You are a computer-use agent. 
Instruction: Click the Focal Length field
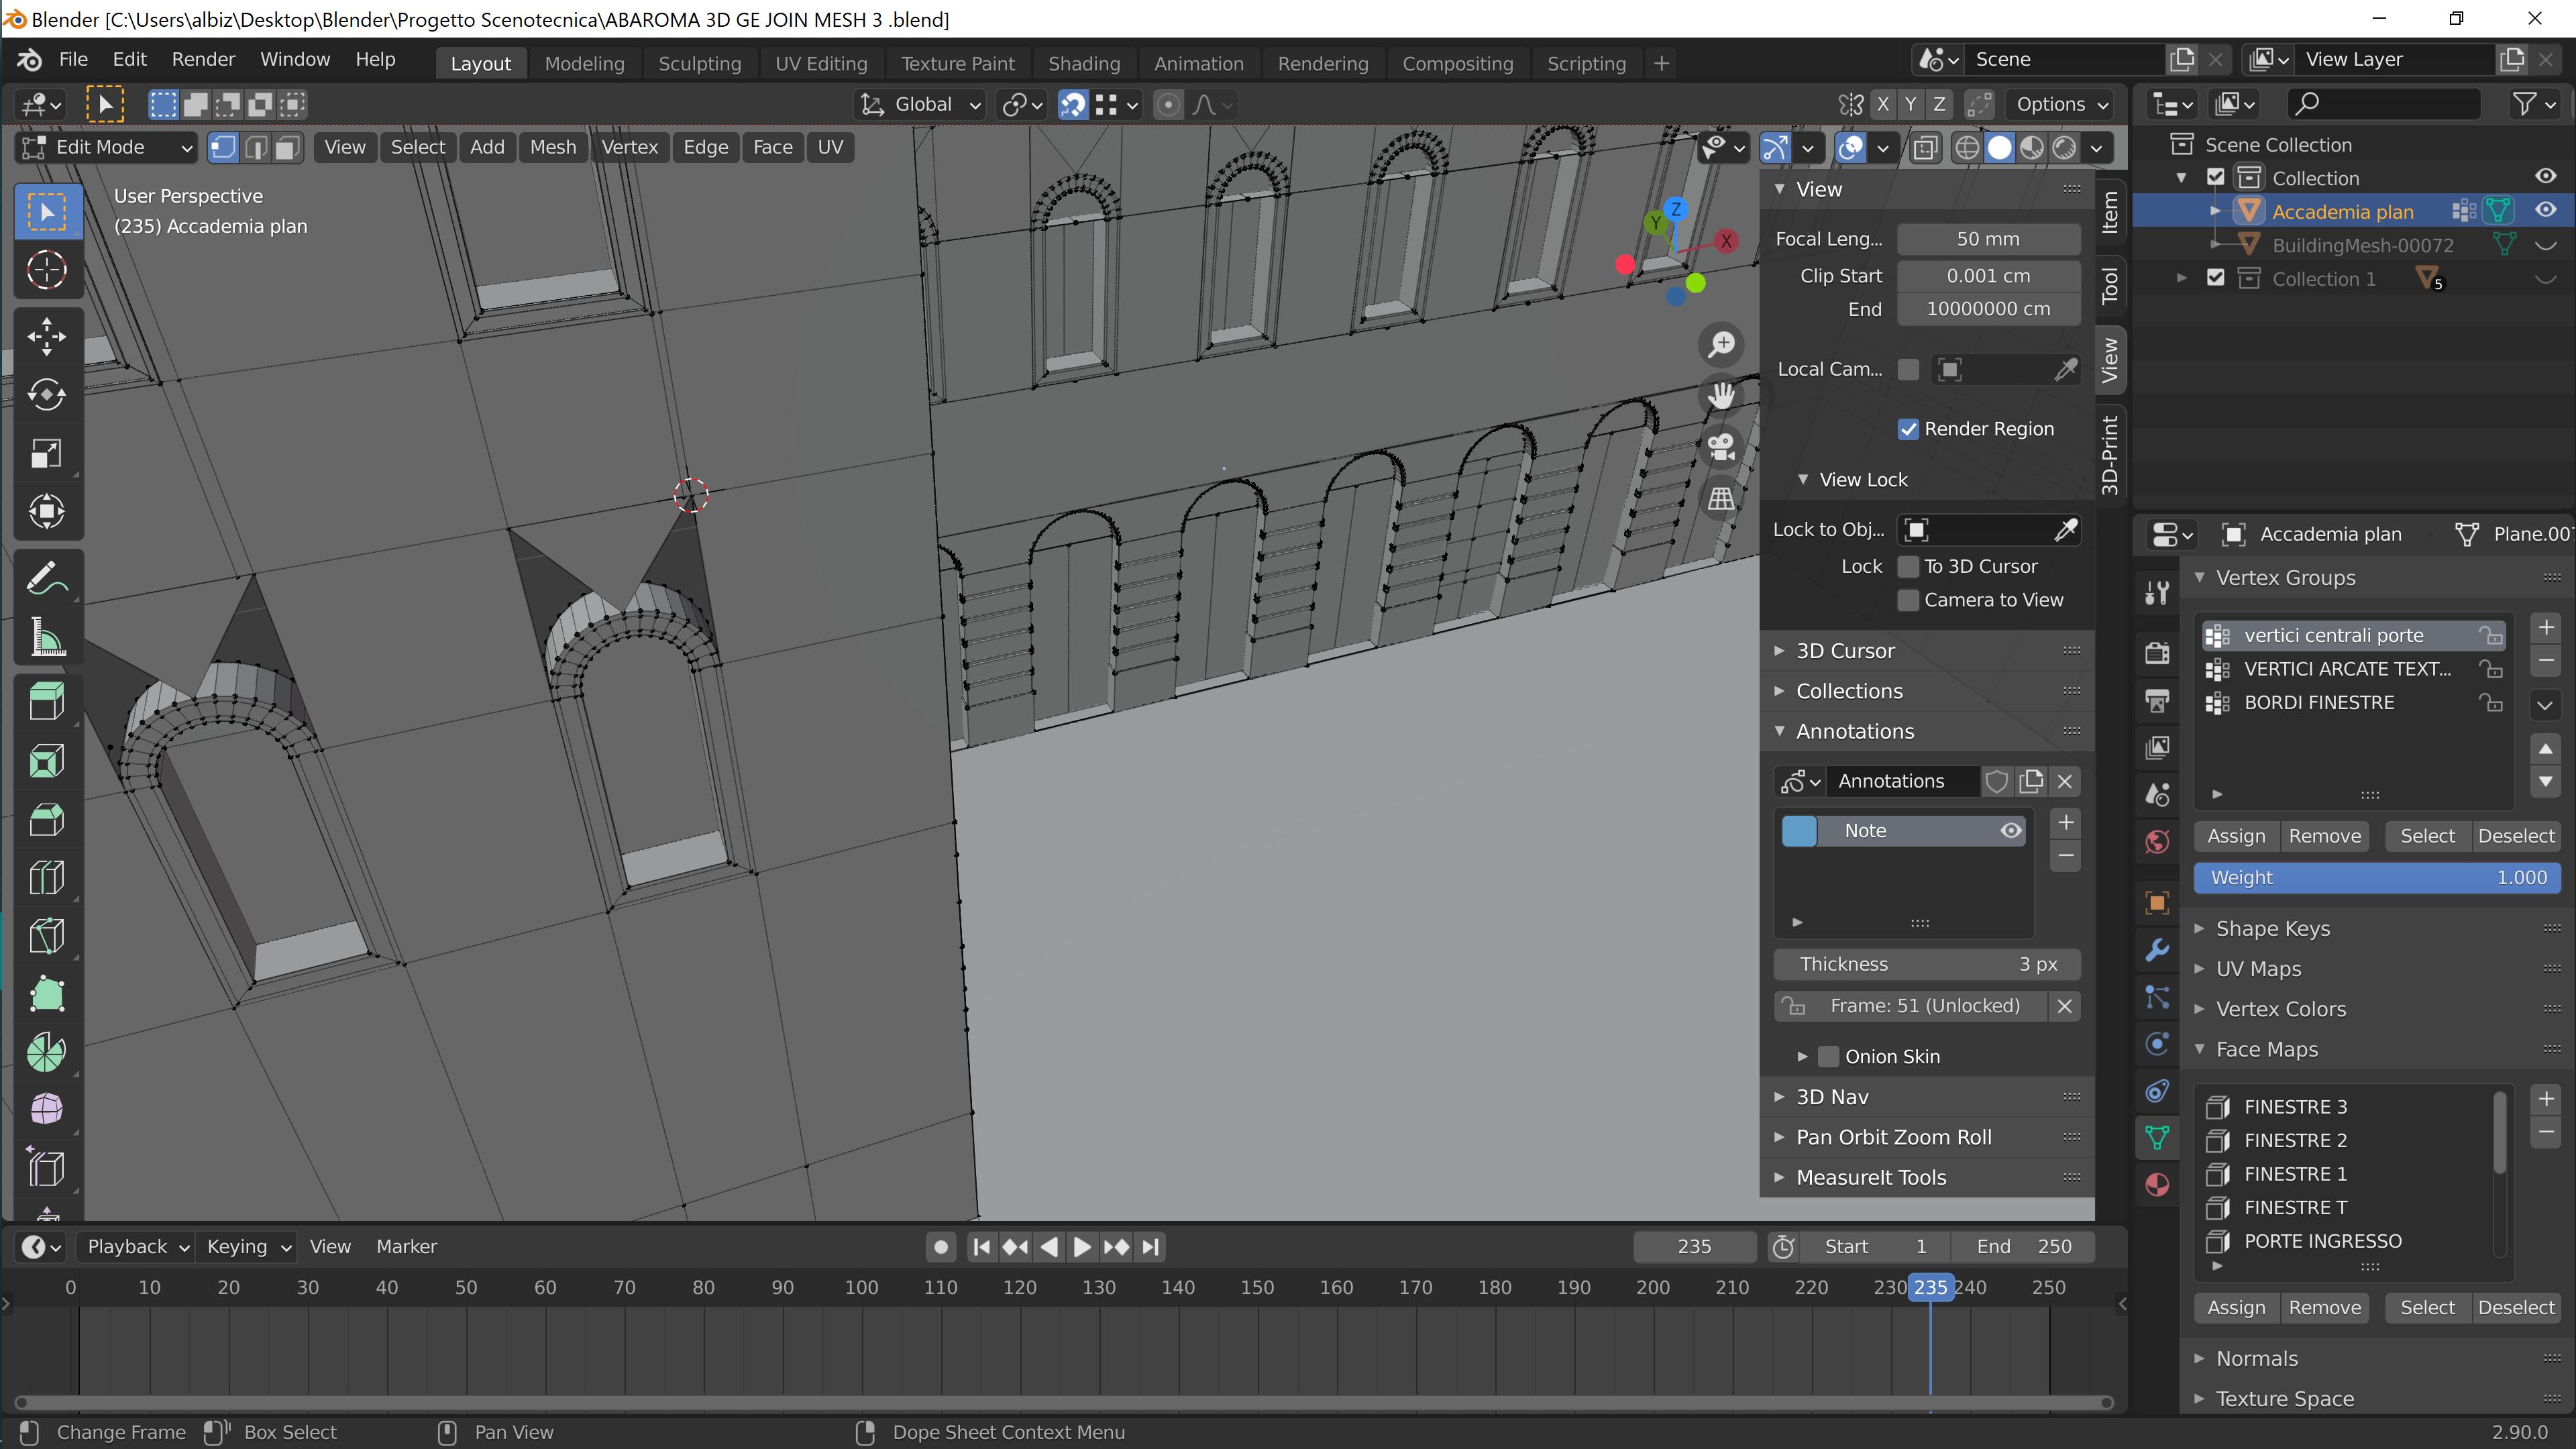tap(1988, 240)
